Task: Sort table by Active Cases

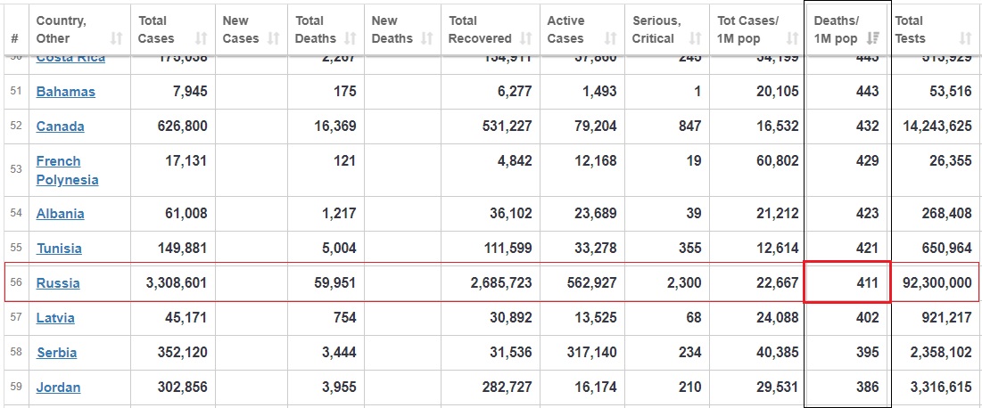Action: click(610, 38)
